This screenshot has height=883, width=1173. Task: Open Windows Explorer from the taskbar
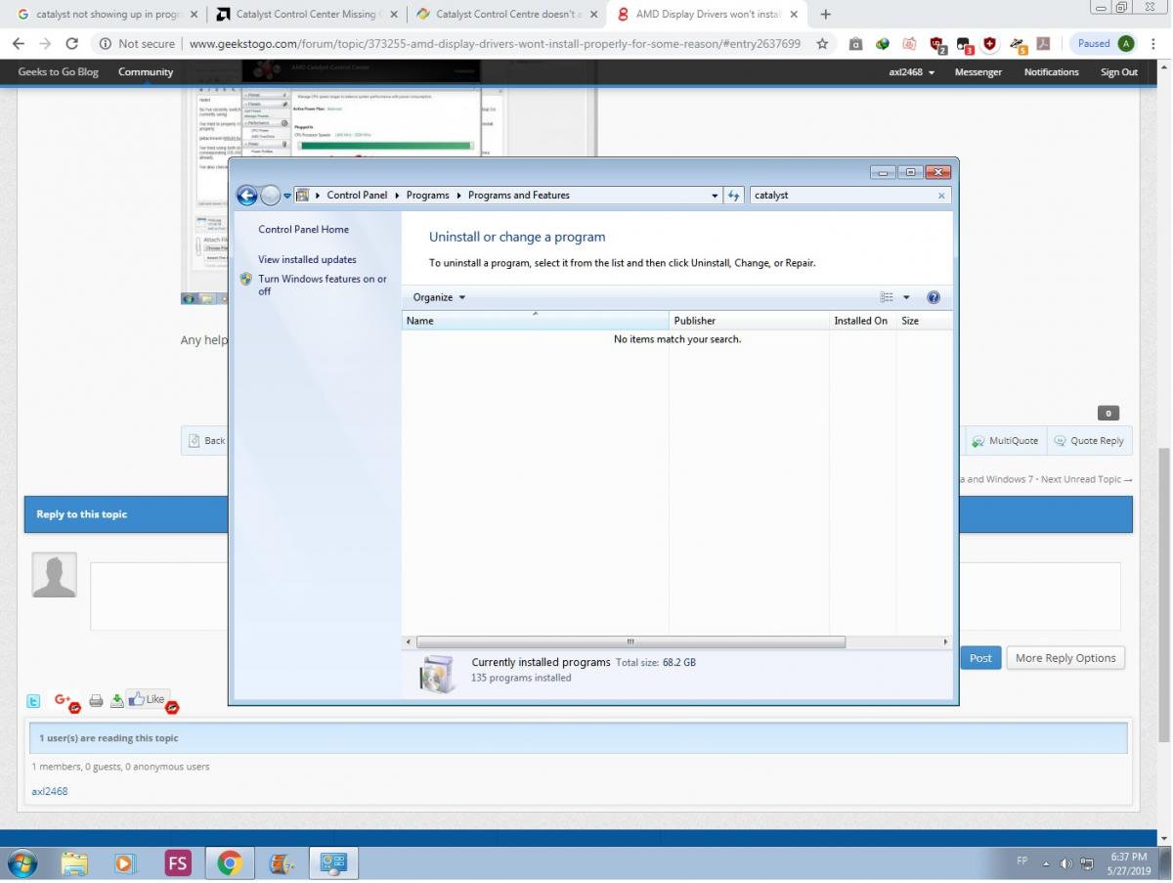click(74, 863)
